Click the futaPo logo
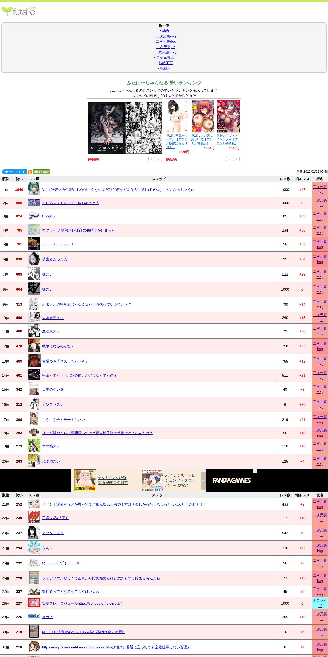Image resolution: width=328 pixels, height=657 pixels. [x=18, y=11]
